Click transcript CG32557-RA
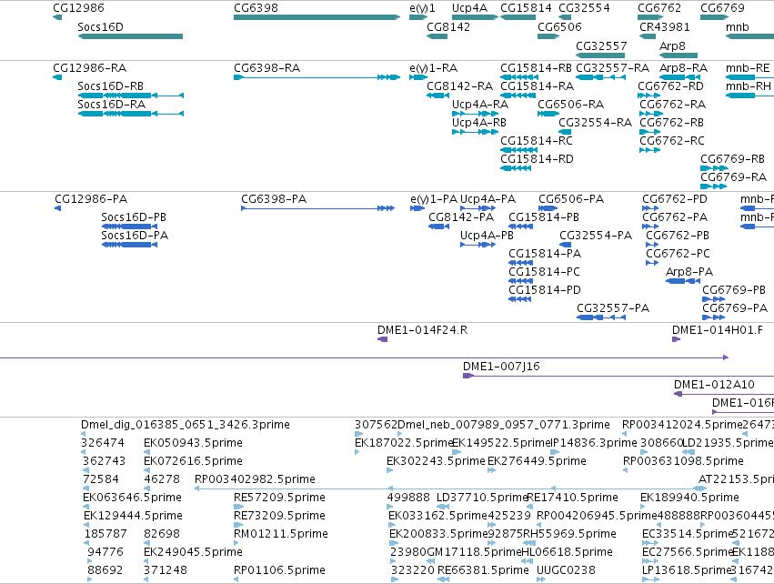Screen dimensions: 774x584 pos(601,77)
